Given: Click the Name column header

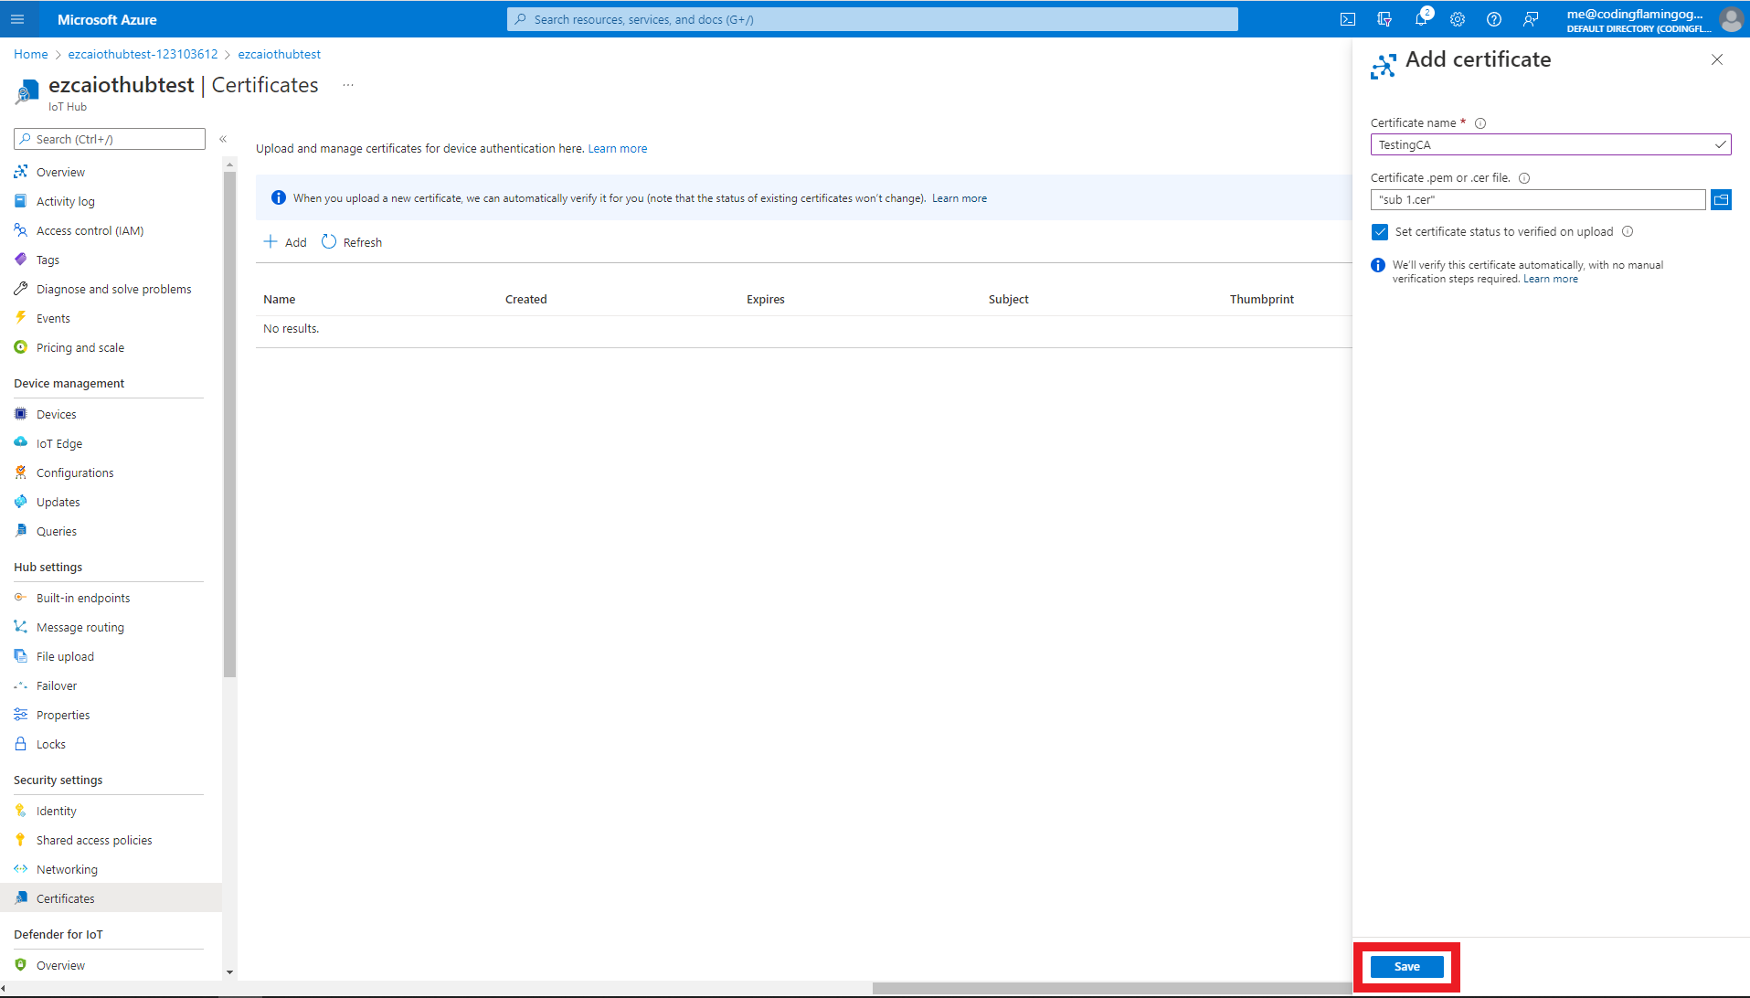Looking at the screenshot, I should (280, 300).
